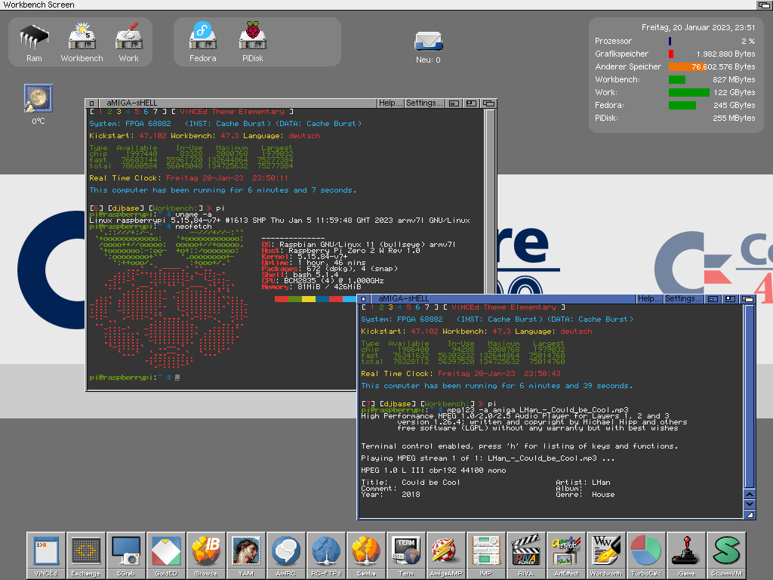Open Settings... in the front shell window
Screen dimensions: 773x580
click(x=683, y=298)
